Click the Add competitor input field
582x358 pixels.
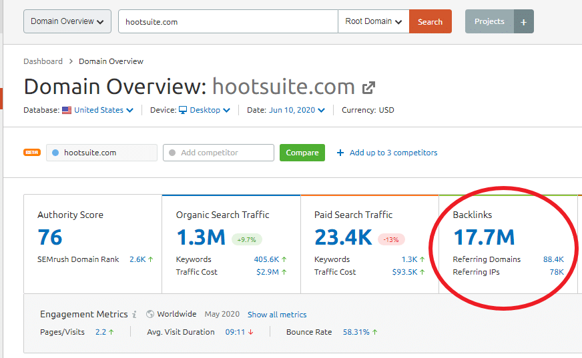tap(219, 153)
